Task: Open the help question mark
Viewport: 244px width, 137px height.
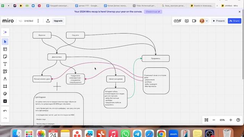Action: 238,120
